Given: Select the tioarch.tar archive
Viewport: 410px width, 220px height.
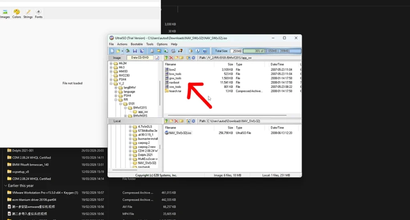Looking at the screenshot, I should 175,91.
